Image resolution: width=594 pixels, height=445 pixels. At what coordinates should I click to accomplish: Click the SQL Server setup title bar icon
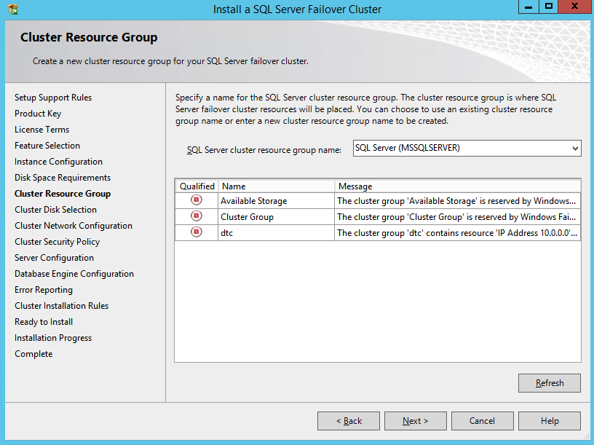point(13,9)
